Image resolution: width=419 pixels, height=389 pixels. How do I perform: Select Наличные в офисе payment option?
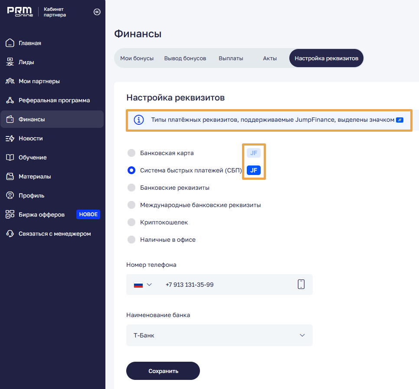click(131, 240)
